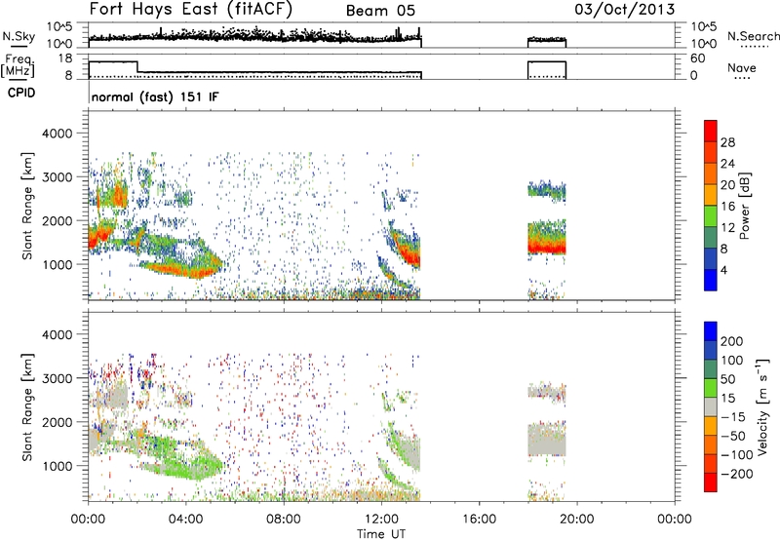Click the Freq. [MHz] axis label

[18, 65]
